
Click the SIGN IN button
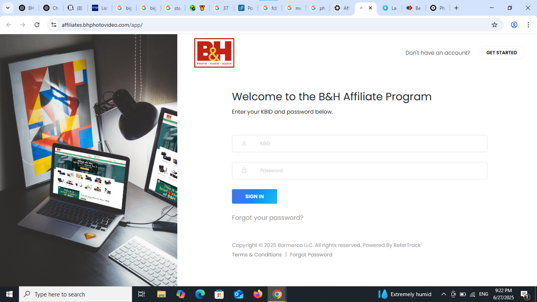point(254,196)
